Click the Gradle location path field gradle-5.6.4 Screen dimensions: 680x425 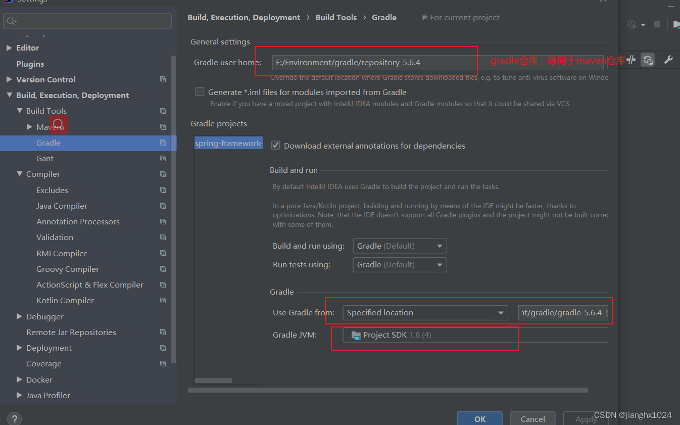pos(563,313)
